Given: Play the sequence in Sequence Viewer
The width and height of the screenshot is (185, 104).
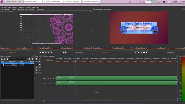Looking at the screenshot, I should (141, 53).
